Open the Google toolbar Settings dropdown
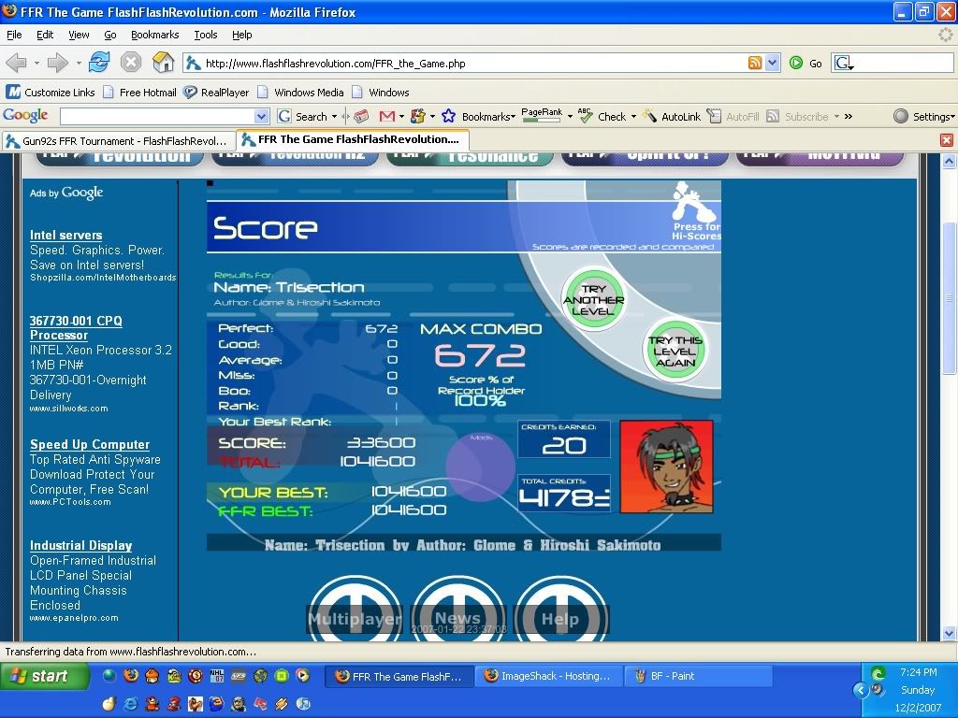 923,116
